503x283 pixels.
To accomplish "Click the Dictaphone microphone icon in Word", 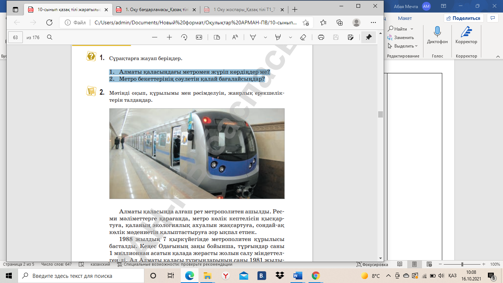I will 437,32.
